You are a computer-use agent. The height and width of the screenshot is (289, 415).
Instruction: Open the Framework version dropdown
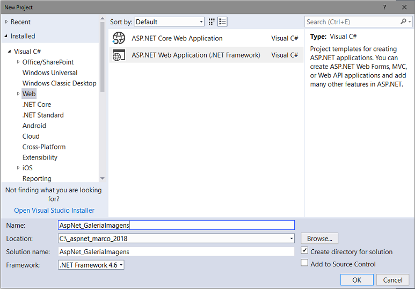pos(91,265)
